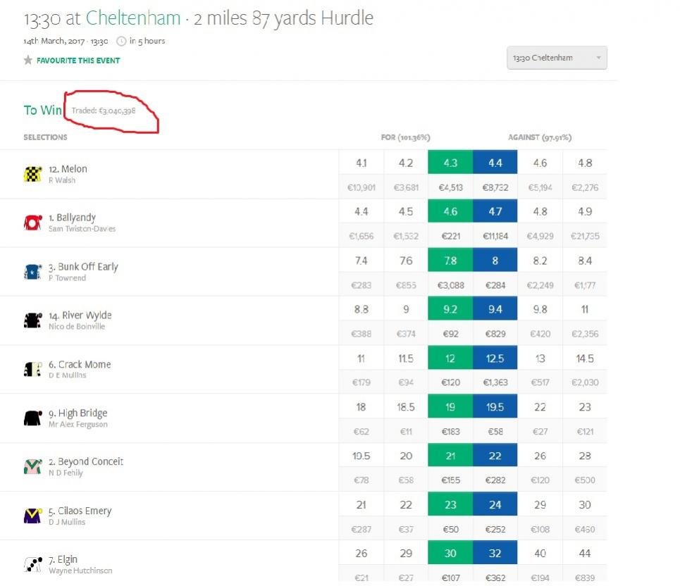Select Melon's 4.1 back price cell
The height and width of the screenshot is (586, 680).
pyautogui.click(x=361, y=162)
